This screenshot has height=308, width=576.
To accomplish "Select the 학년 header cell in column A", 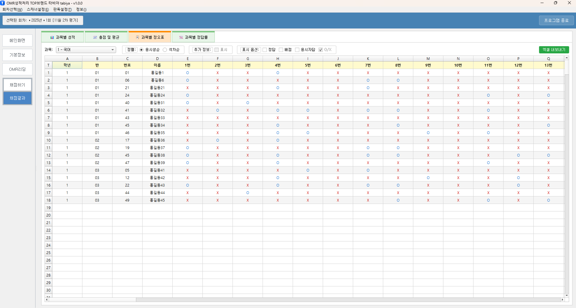I will click(67, 65).
